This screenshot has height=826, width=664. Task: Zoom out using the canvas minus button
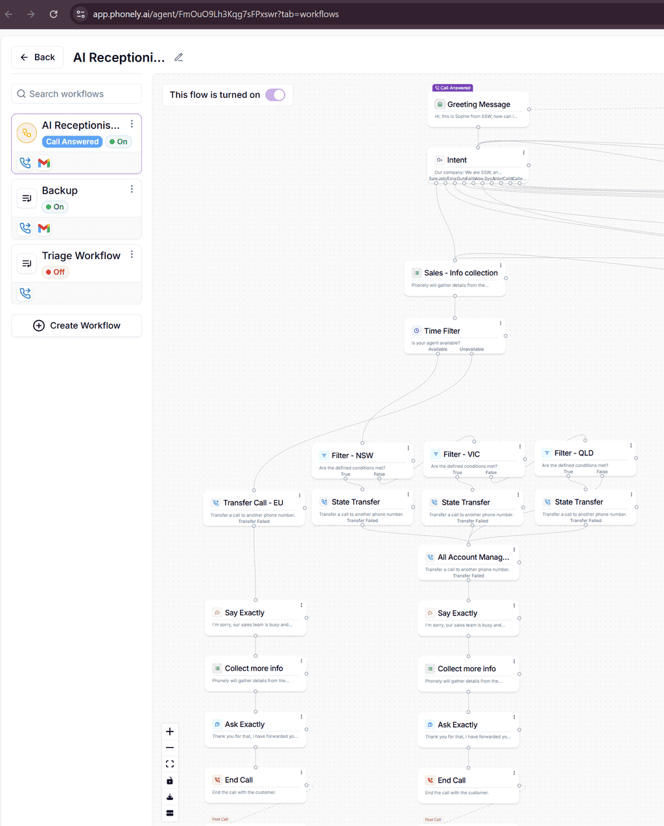pos(170,748)
